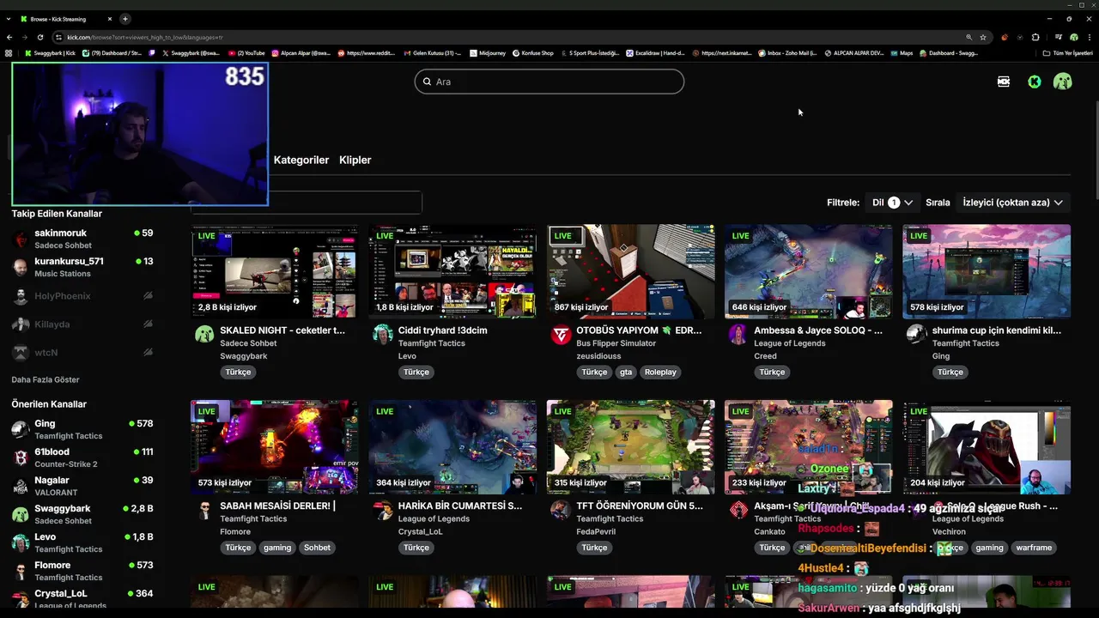Open browser extensions puzzle icon
The height and width of the screenshot is (618, 1099).
1035,37
